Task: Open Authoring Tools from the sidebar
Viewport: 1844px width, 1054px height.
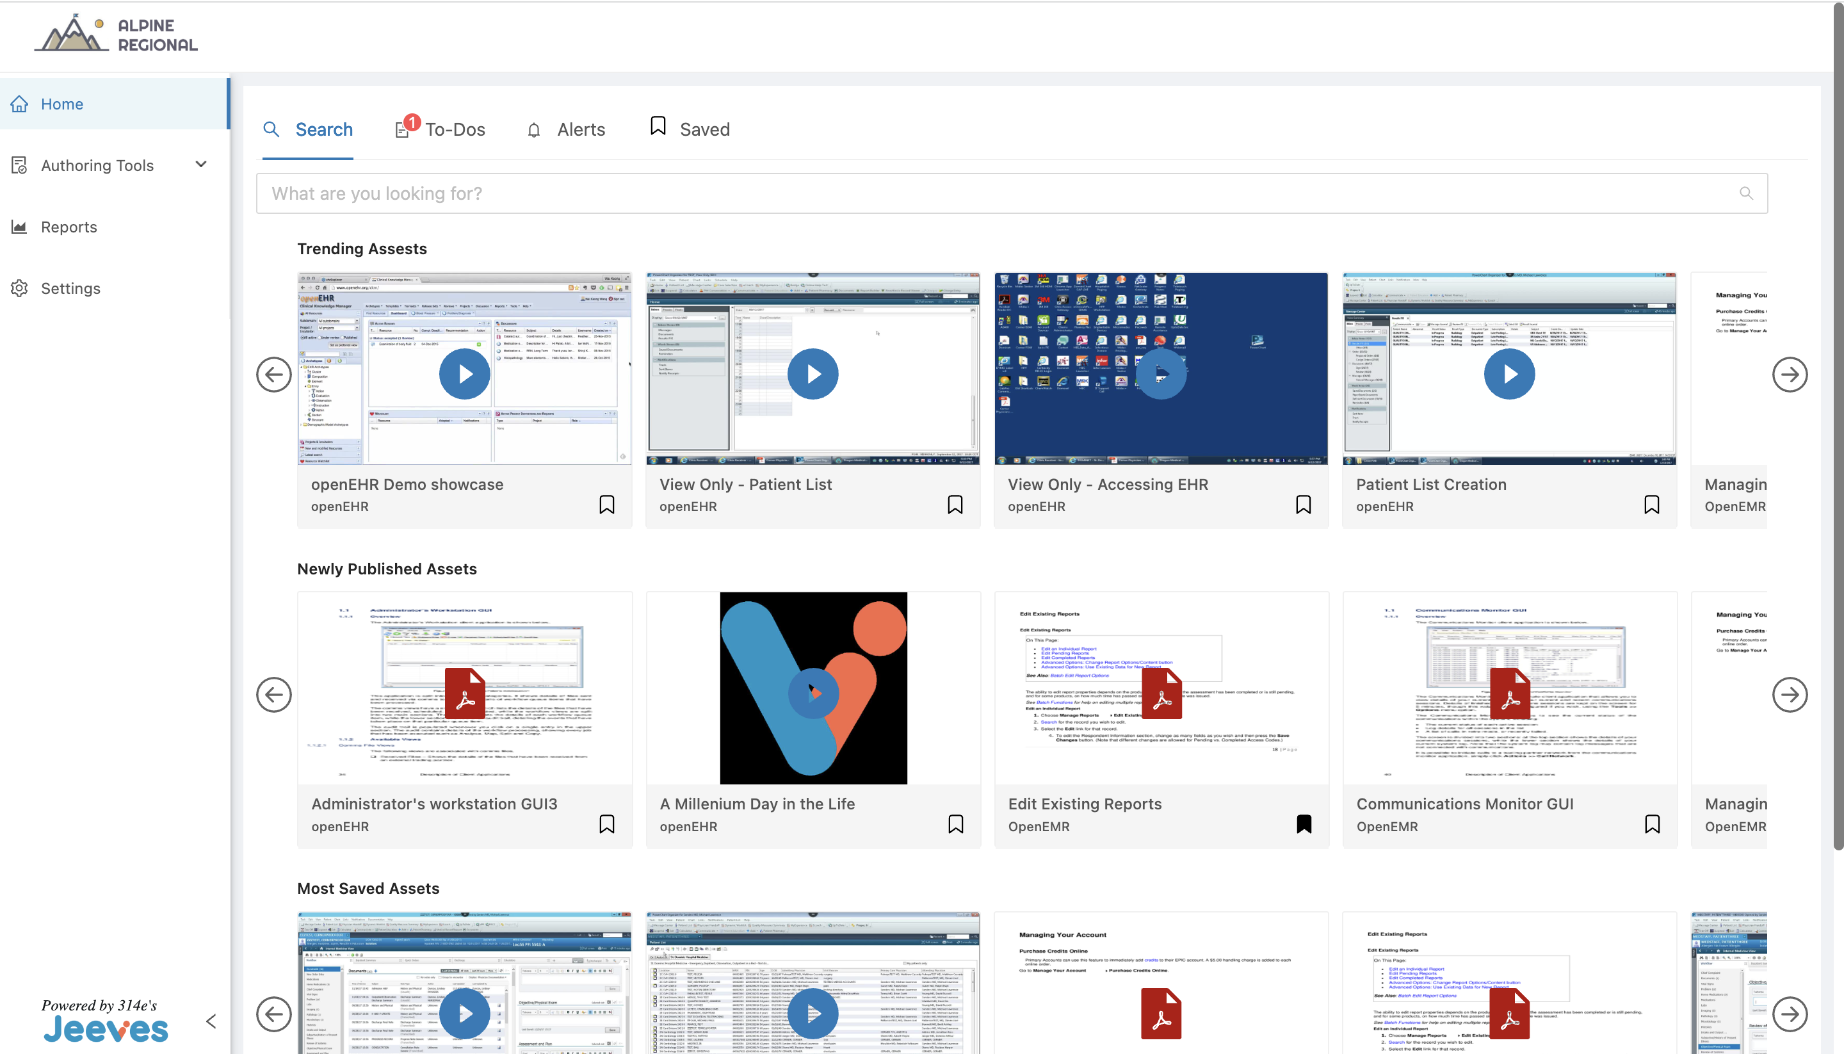Action: pyautogui.click(x=98, y=165)
